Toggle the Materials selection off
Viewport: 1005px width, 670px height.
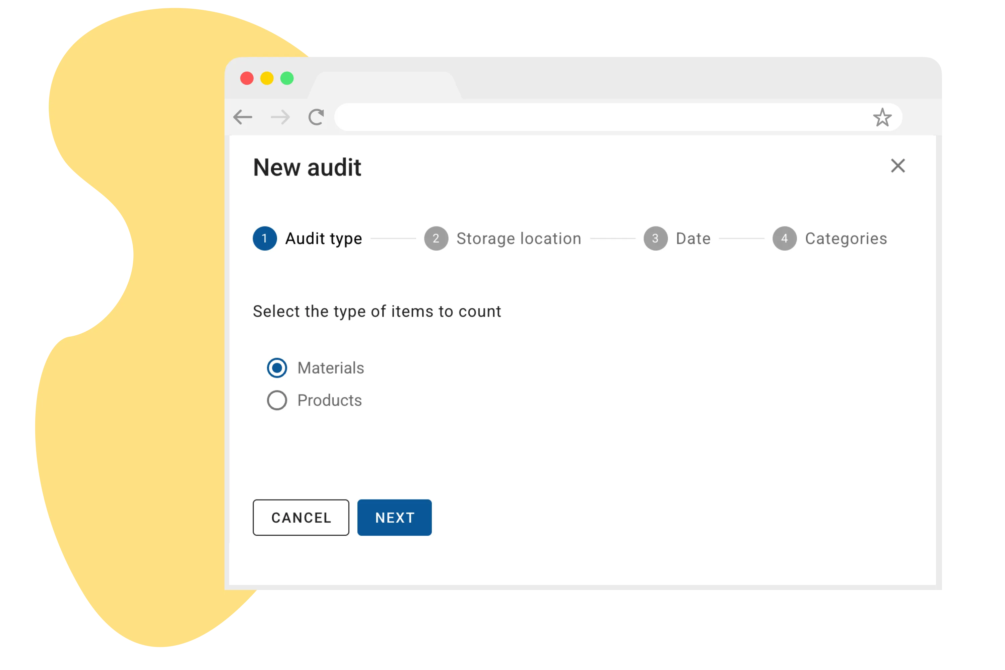pos(277,367)
